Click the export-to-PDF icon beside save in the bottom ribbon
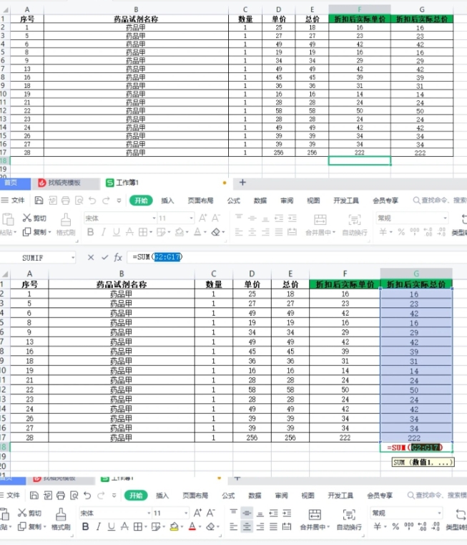 [48, 496]
